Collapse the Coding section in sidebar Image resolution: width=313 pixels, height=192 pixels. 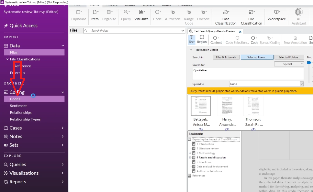(63, 92)
